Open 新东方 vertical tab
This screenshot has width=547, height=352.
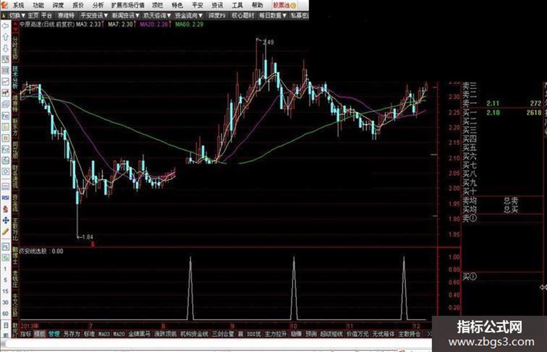point(16,127)
